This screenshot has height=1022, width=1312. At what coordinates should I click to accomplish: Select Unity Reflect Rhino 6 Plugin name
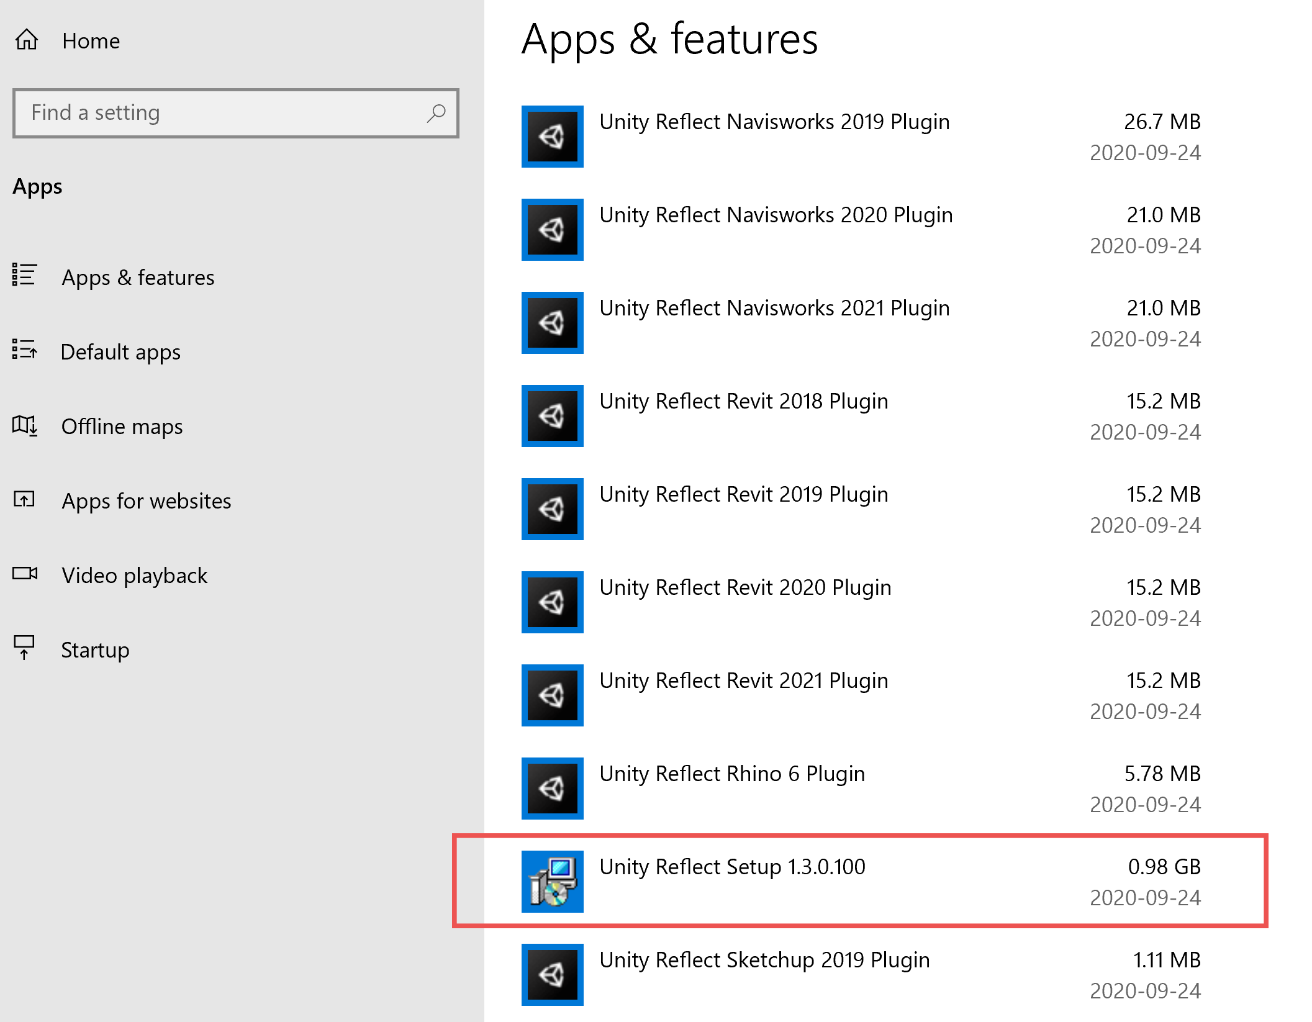(x=732, y=774)
